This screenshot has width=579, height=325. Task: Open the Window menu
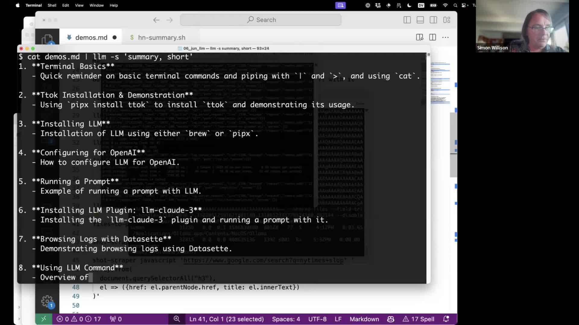[96, 5]
